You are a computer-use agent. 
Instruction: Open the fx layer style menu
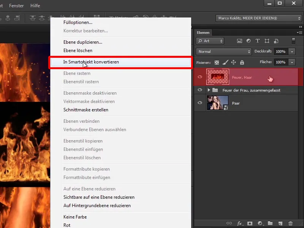tap(240, 223)
